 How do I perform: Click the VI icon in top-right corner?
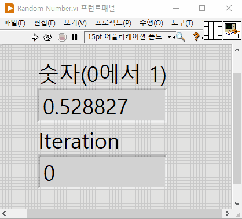point(232,31)
